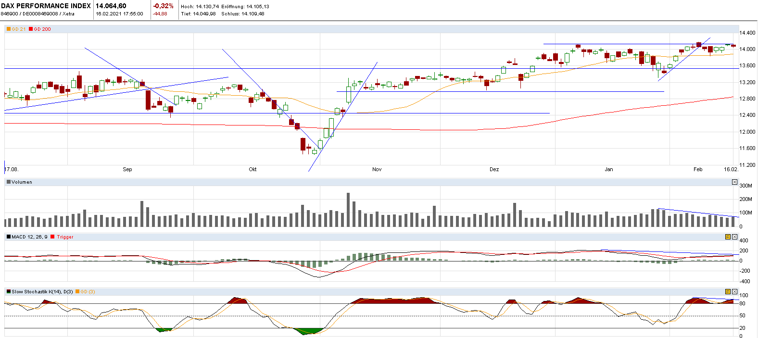Click the '300M' volume axis label

pyautogui.click(x=746, y=186)
